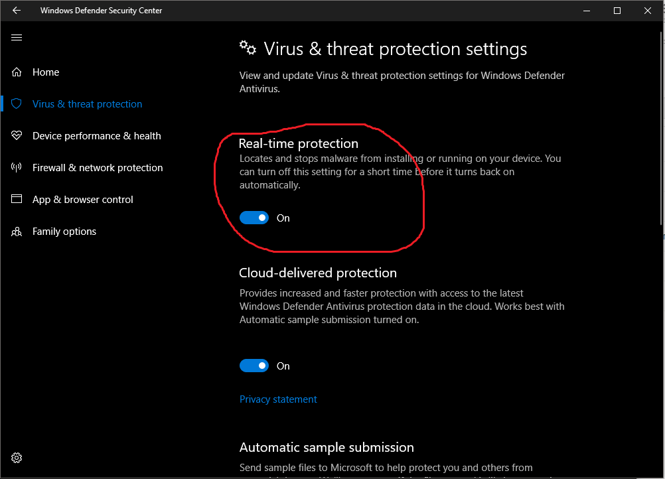The width and height of the screenshot is (665, 479).
Task: Go to Home in sidebar
Action: 46,72
